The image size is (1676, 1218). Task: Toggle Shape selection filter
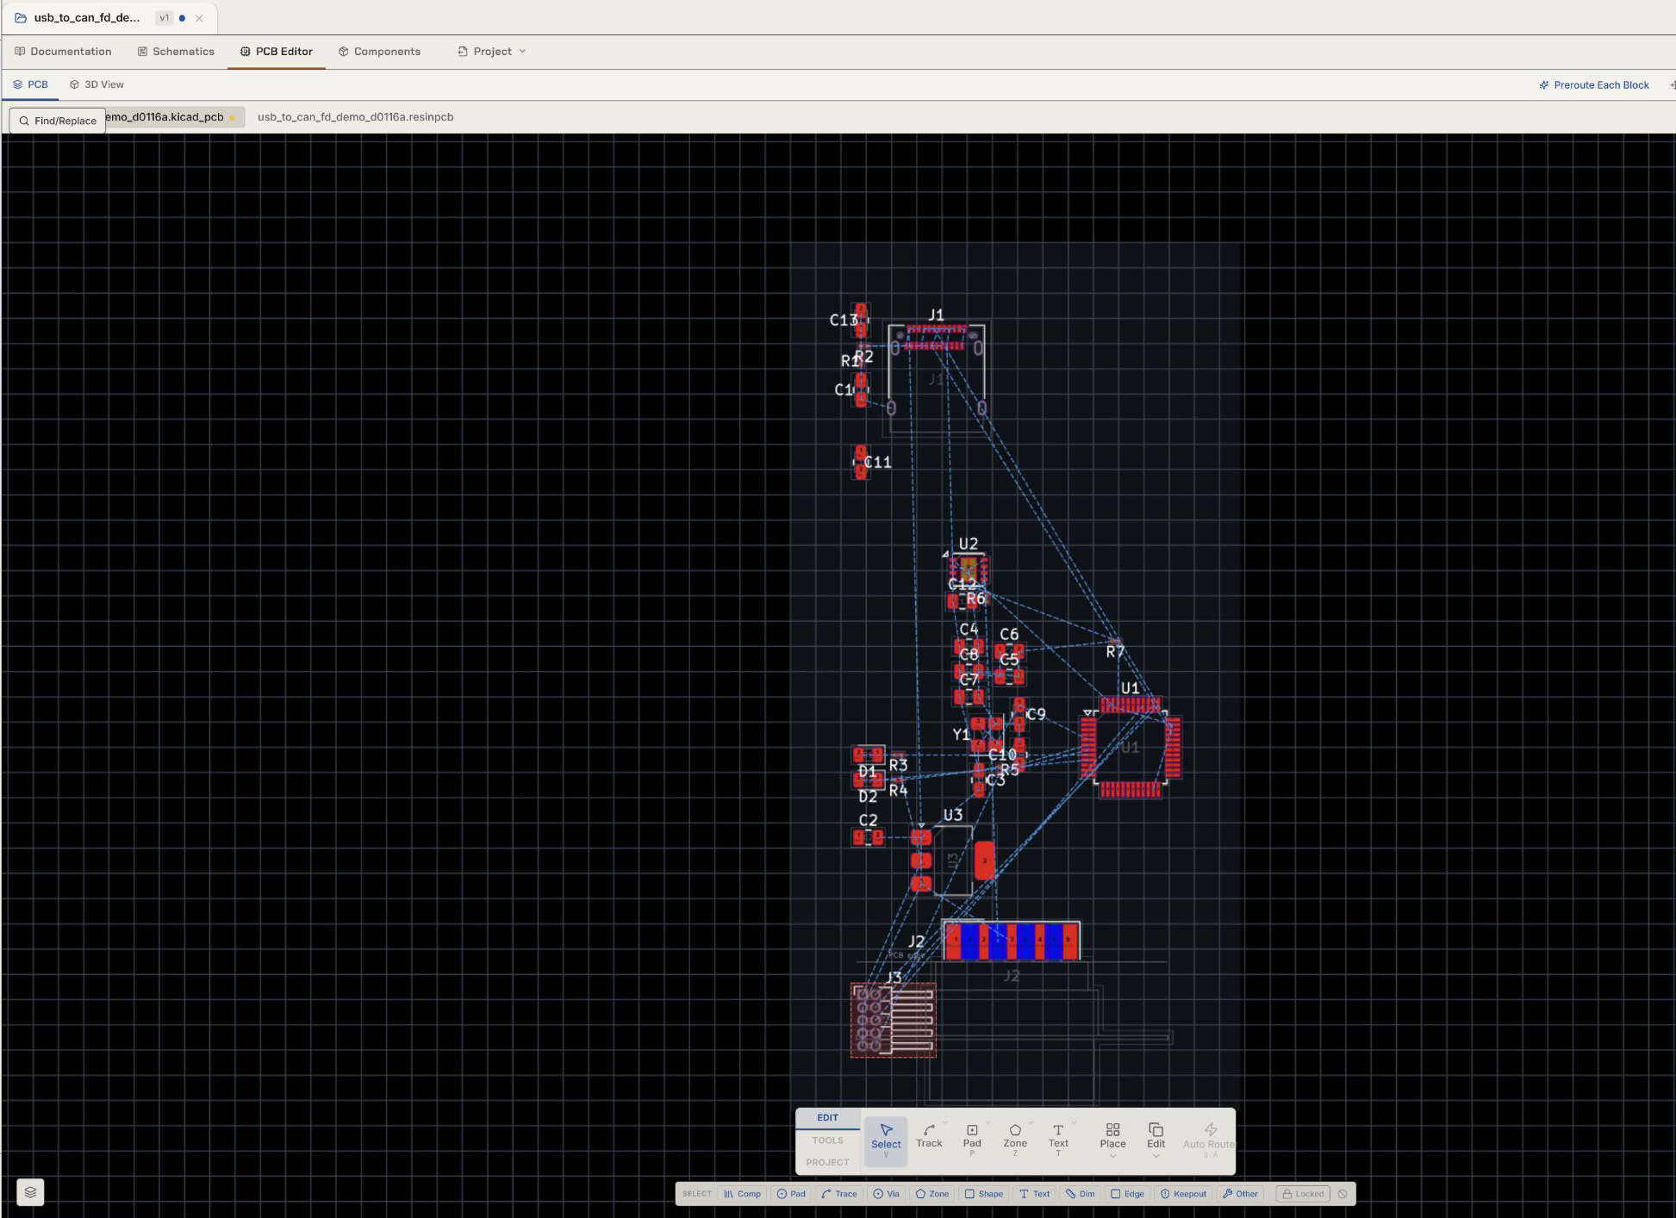(984, 1194)
